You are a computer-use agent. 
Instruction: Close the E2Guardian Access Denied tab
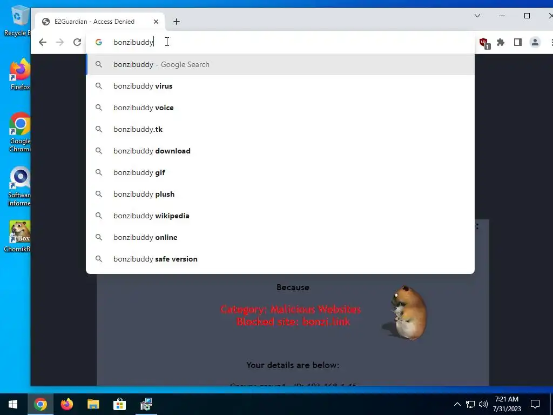coord(156,22)
